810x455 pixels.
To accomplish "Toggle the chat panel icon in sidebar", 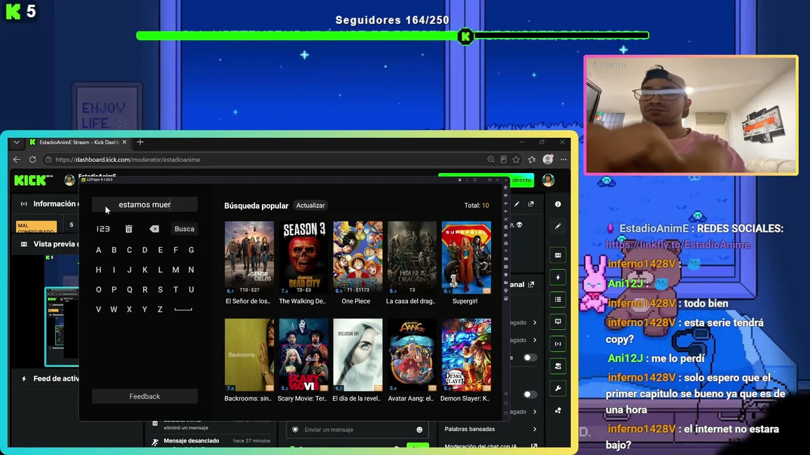I will (558, 322).
